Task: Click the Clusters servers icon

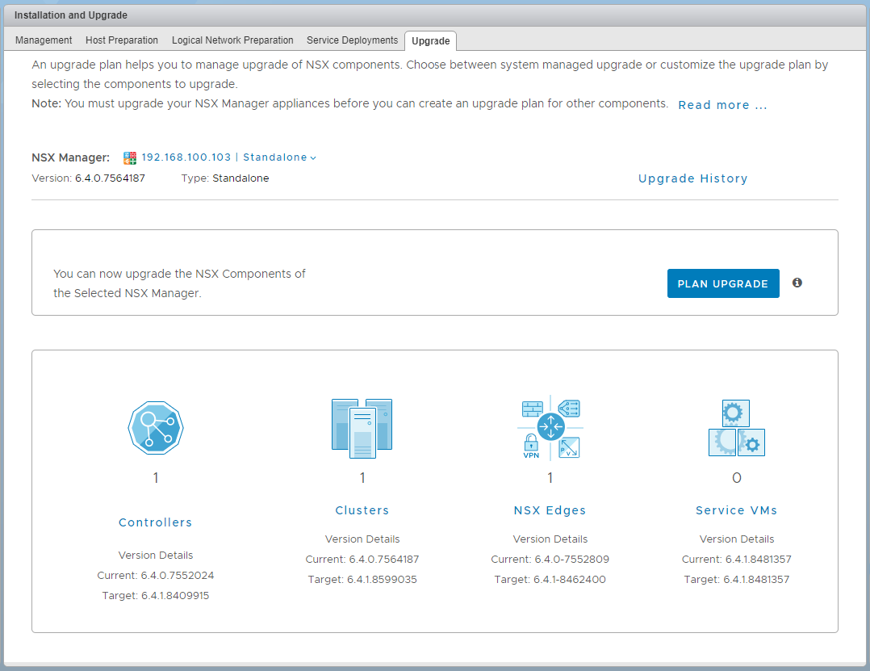Action: point(362,428)
